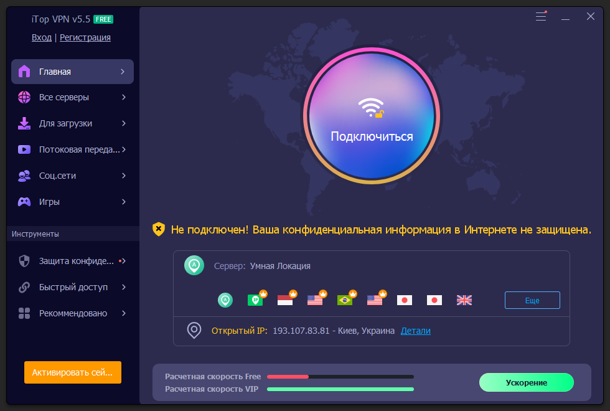Expand the Защита конфиде... chevron arrow

(x=124, y=261)
